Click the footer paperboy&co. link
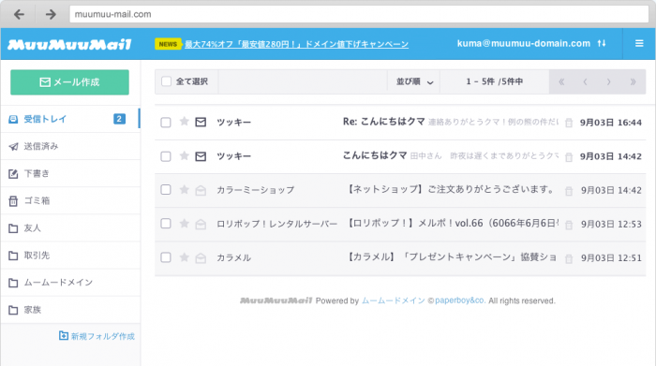The width and height of the screenshot is (656, 366). coord(460,300)
